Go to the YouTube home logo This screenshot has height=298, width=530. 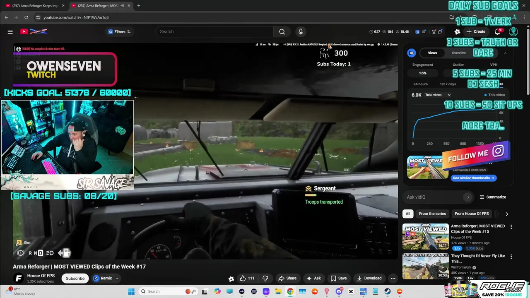pyautogui.click(x=34, y=31)
